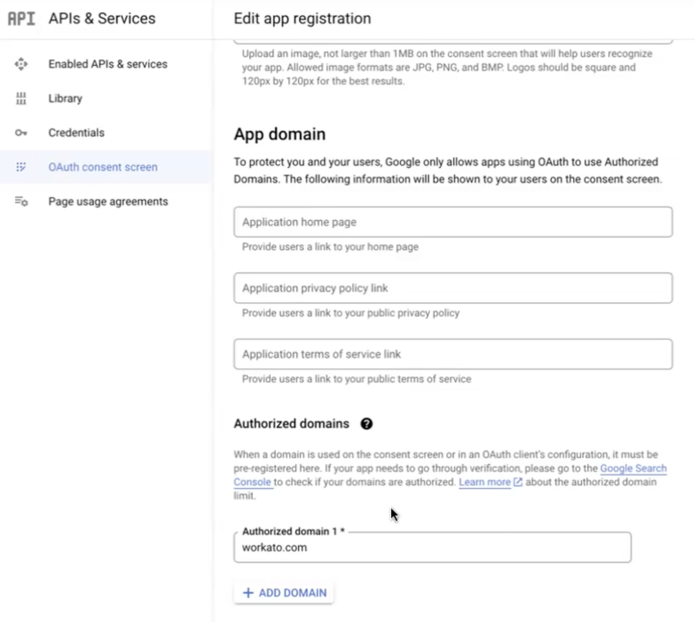Open Enabled APIs & services menu item
Viewport: 695px width, 622px height.
(107, 64)
